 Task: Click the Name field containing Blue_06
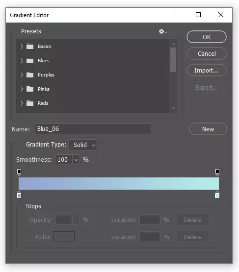pyautogui.click(x=93, y=129)
